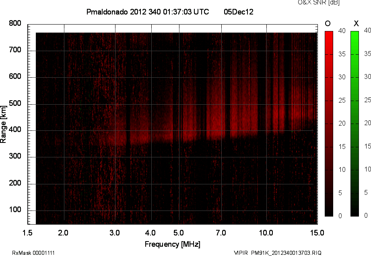Click the 'Frequency [MHz]' axis label
The height and width of the screenshot is (256, 371).
click(173, 244)
